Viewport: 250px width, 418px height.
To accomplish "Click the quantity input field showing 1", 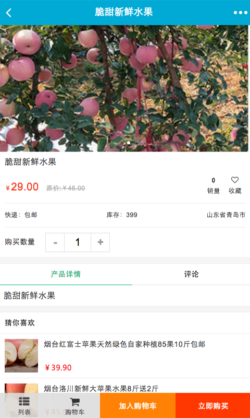I will click(78, 242).
